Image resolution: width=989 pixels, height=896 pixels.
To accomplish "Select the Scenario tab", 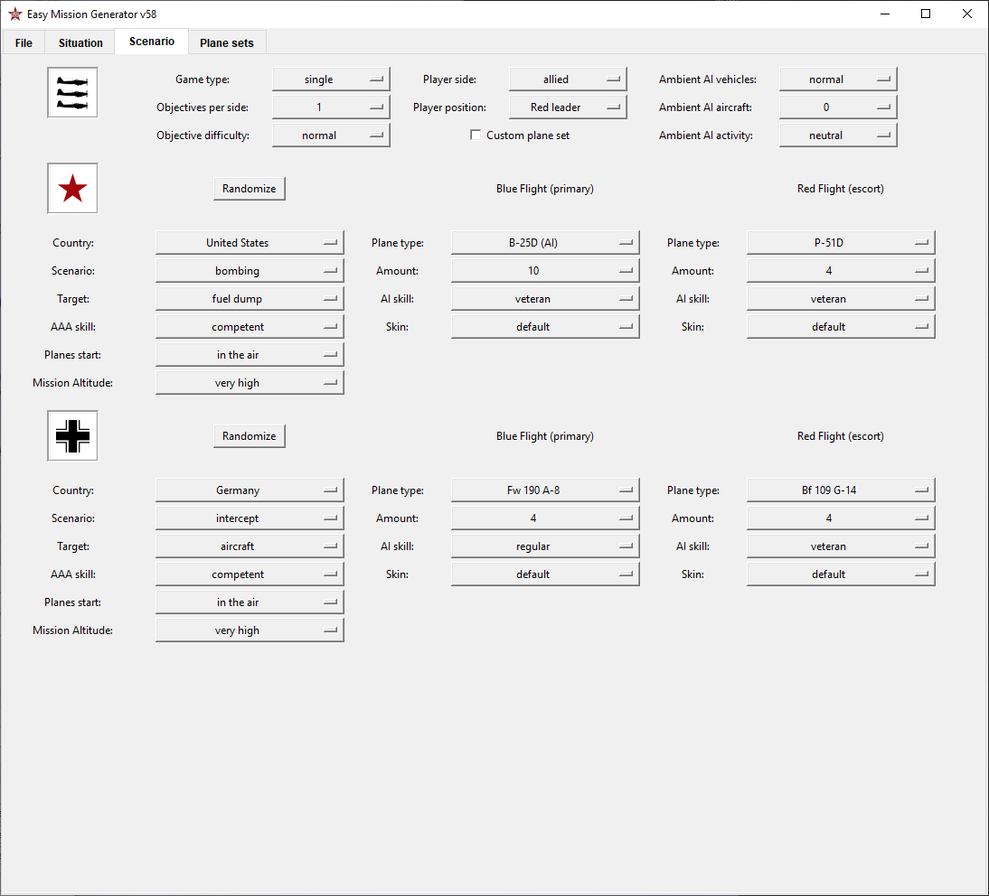I will tap(152, 41).
